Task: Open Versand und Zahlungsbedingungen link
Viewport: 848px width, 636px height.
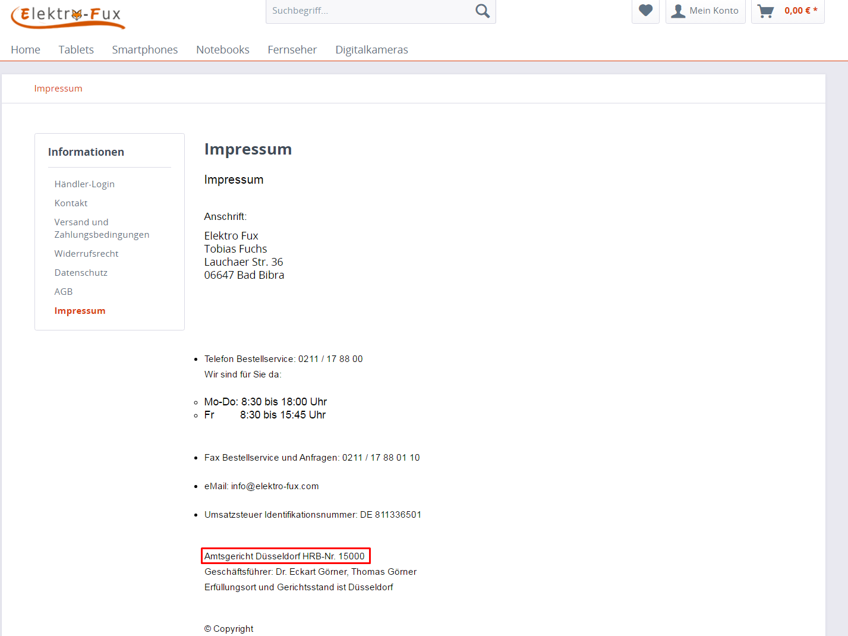Action: point(102,228)
